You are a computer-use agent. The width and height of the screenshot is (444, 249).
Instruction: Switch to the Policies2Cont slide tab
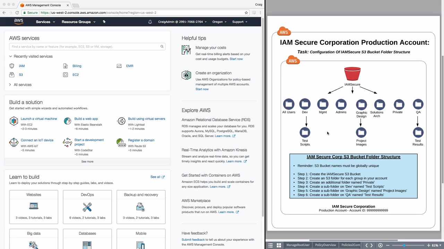351,245
